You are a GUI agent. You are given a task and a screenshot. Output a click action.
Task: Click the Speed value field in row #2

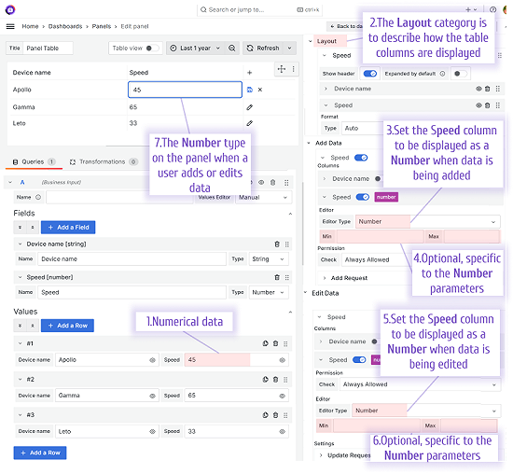coord(236,396)
